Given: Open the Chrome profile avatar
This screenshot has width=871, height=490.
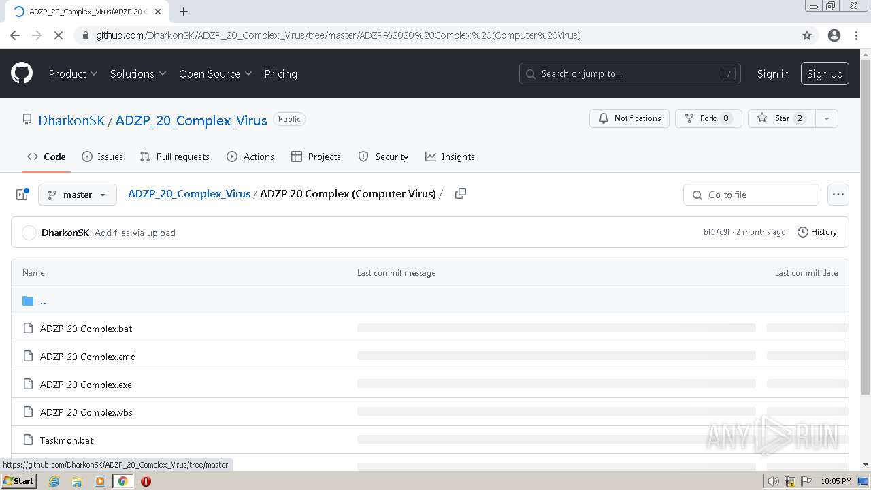Looking at the screenshot, I should [x=834, y=35].
